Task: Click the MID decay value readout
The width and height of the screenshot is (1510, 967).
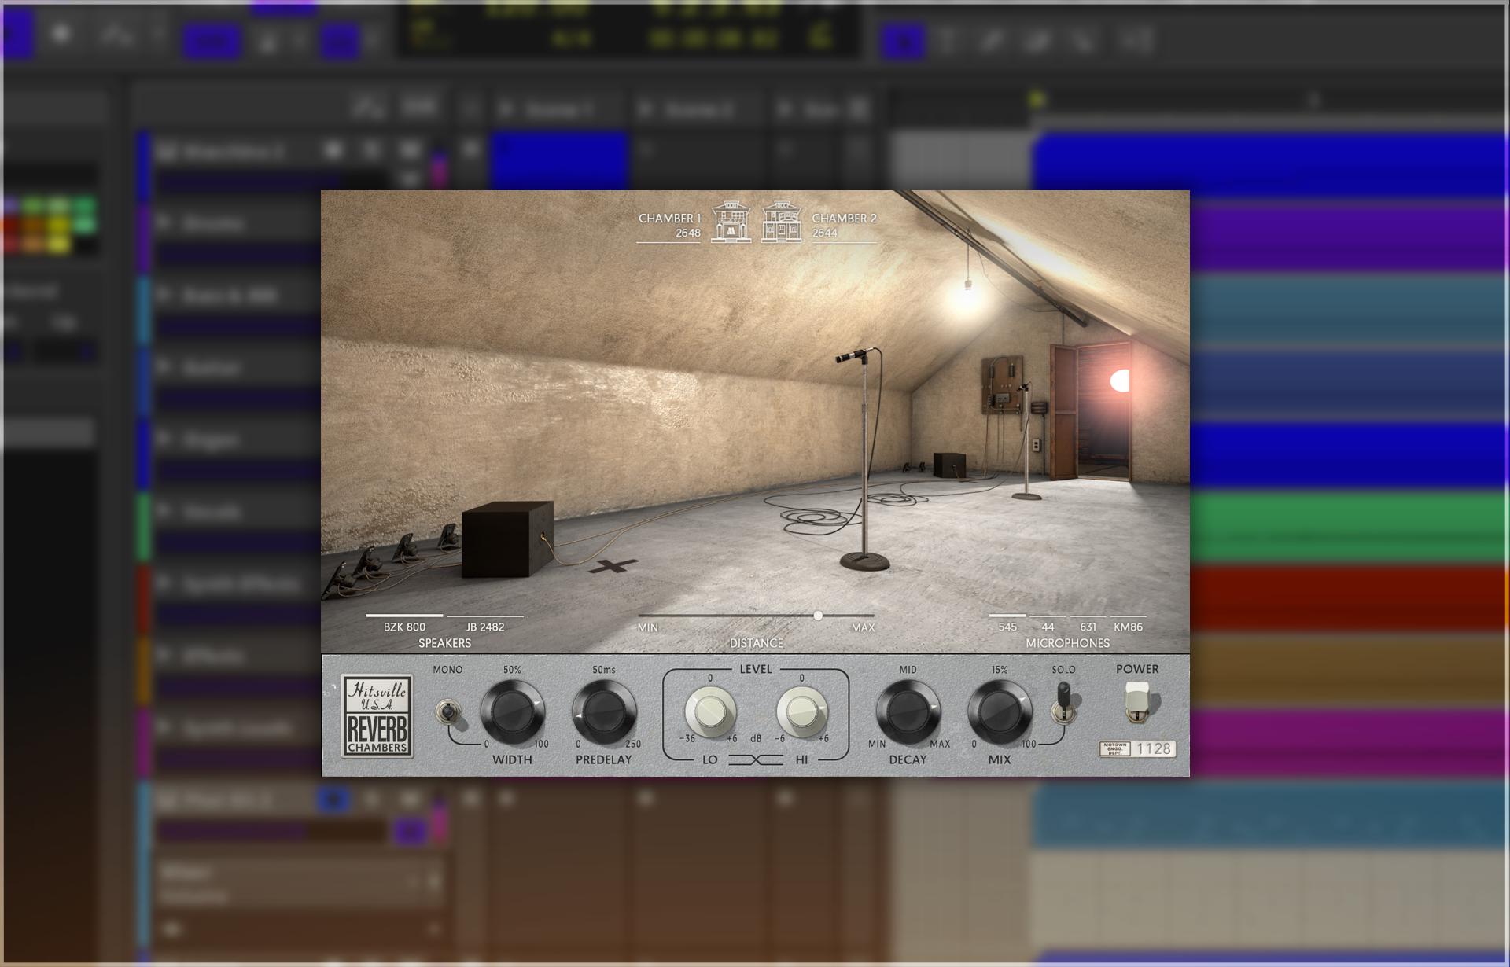Action: click(x=908, y=670)
